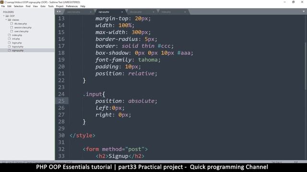307x172 pixels.
Task: Select signup.php in the sidebar
Action: coord(18,50)
